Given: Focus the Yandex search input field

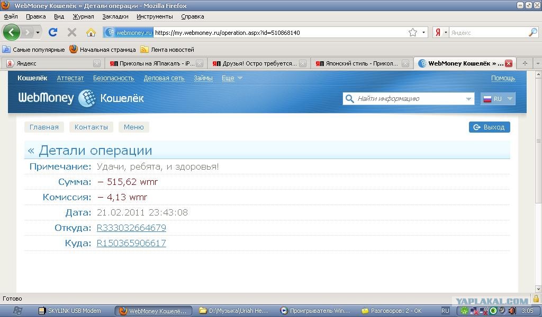Looking at the screenshot, I should (489, 32).
